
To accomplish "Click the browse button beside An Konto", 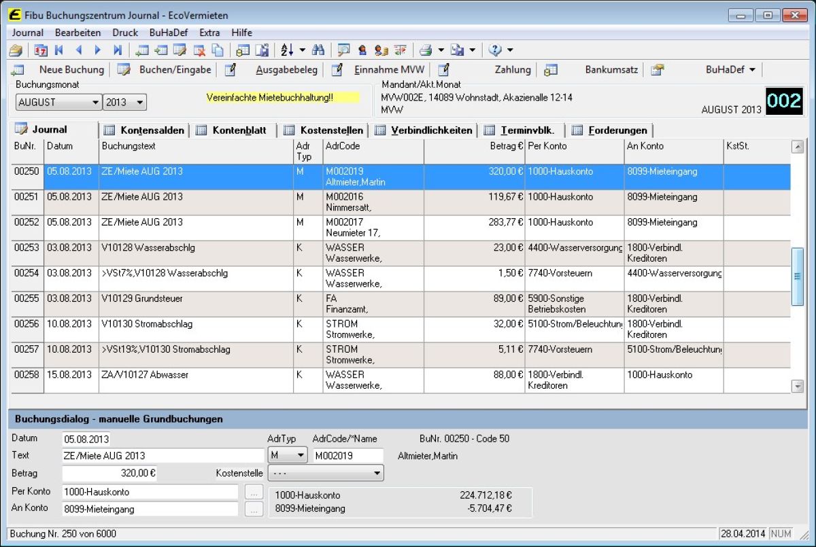I will pos(254,508).
